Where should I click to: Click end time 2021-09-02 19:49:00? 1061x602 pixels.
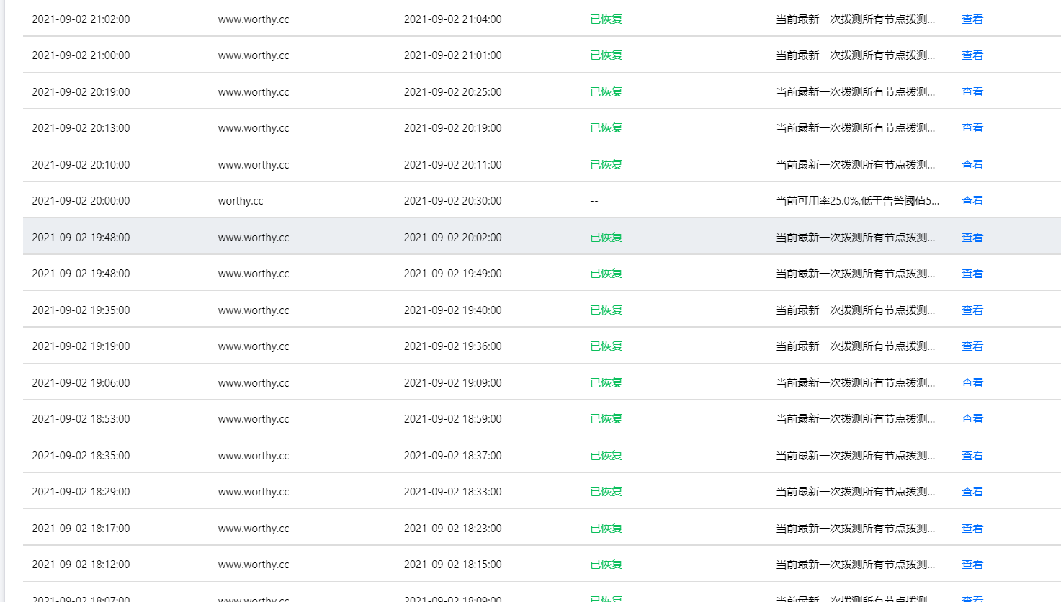pos(452,274)
